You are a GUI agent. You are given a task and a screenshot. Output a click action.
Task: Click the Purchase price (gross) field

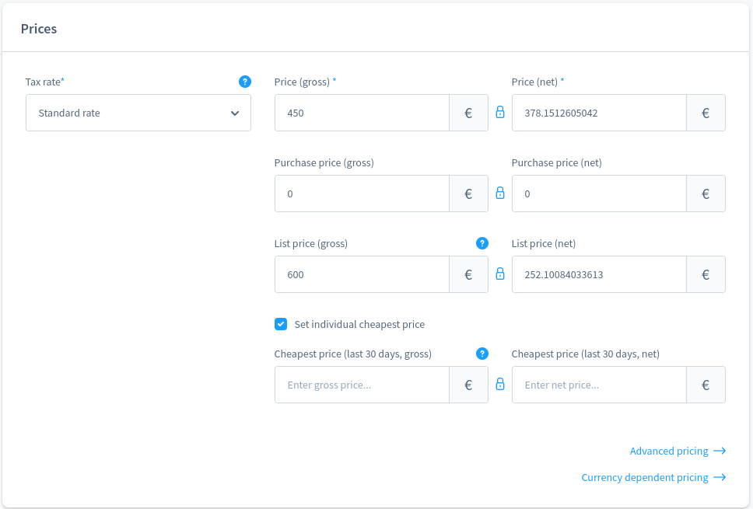(362, 193)
